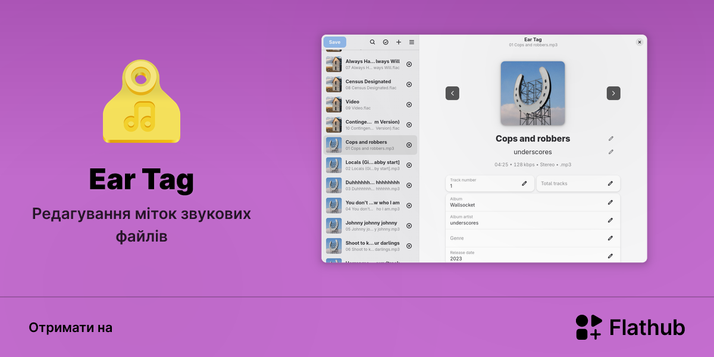Screen dimensions: 714x357
Task: Click the Flathub logo
Action: [630, 327]
